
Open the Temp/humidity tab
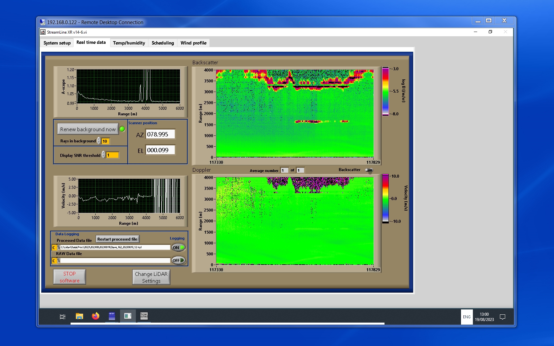coord(129,43)
